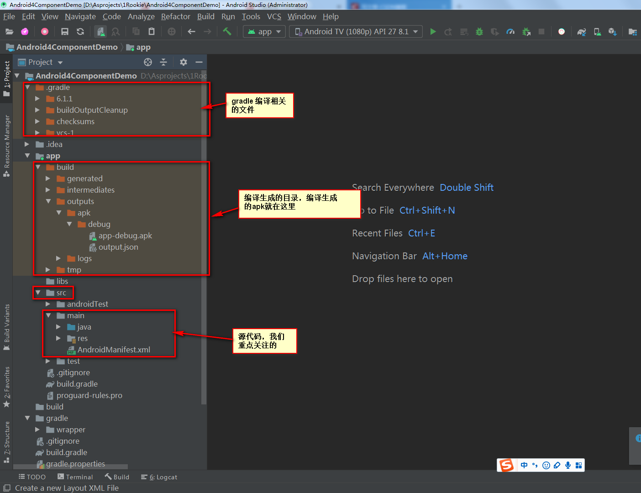This screenshot has width=641, height=493.
Task: Open the Tools menu
Action: 251,16
